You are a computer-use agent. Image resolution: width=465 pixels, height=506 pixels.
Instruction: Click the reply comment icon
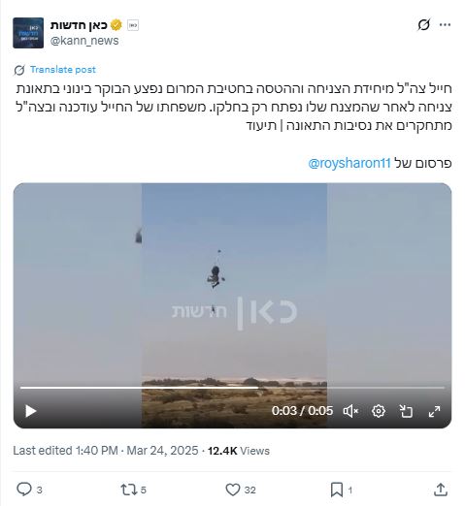(x=24, y=490)
